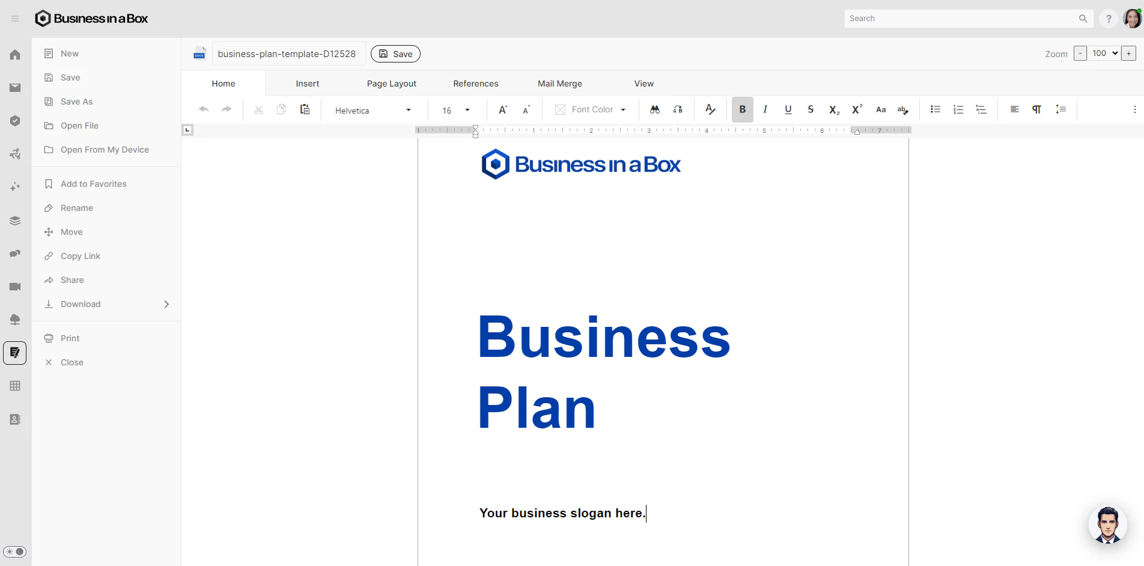
Task: Select the Undo arrow icon
Action: [203, 109]
